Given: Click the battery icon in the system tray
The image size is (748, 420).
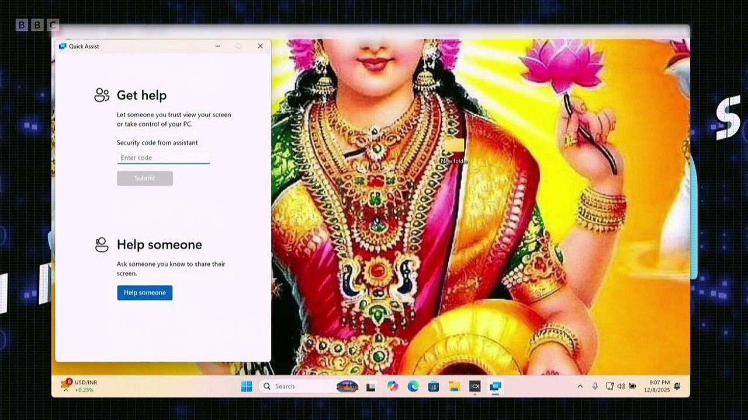Looking at the screenshot, I should point(632,386).
